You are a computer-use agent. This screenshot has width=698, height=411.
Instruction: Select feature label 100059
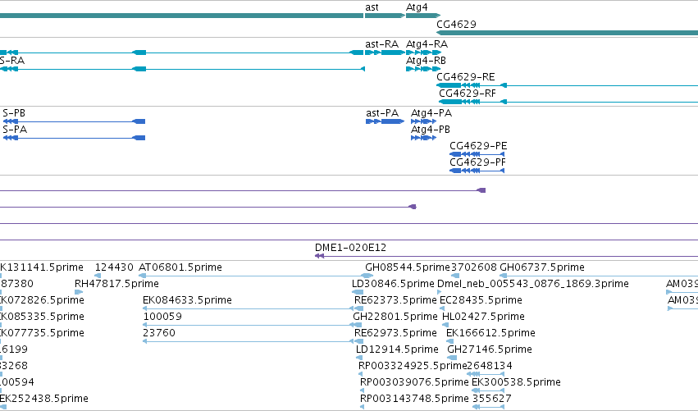point(162,317)
